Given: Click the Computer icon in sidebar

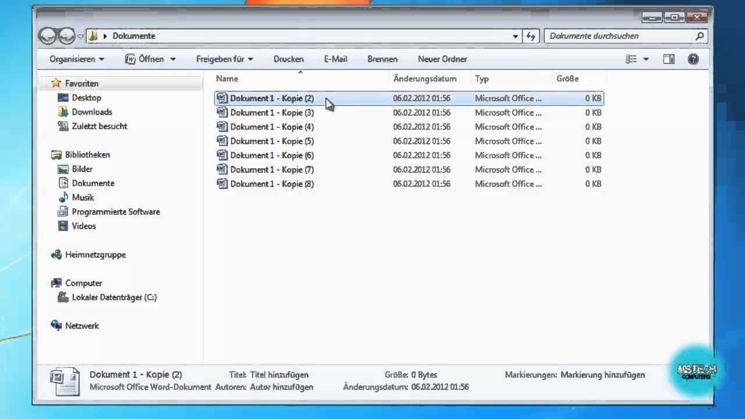Looking at the screenshot, I should coord(56,283).
